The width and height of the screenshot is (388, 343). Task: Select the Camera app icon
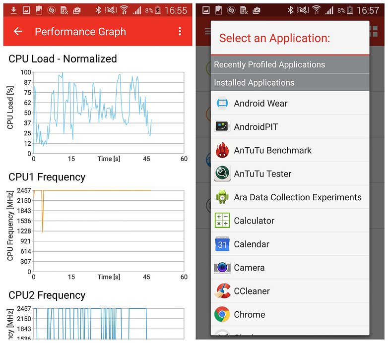click(x=222, y=268)
